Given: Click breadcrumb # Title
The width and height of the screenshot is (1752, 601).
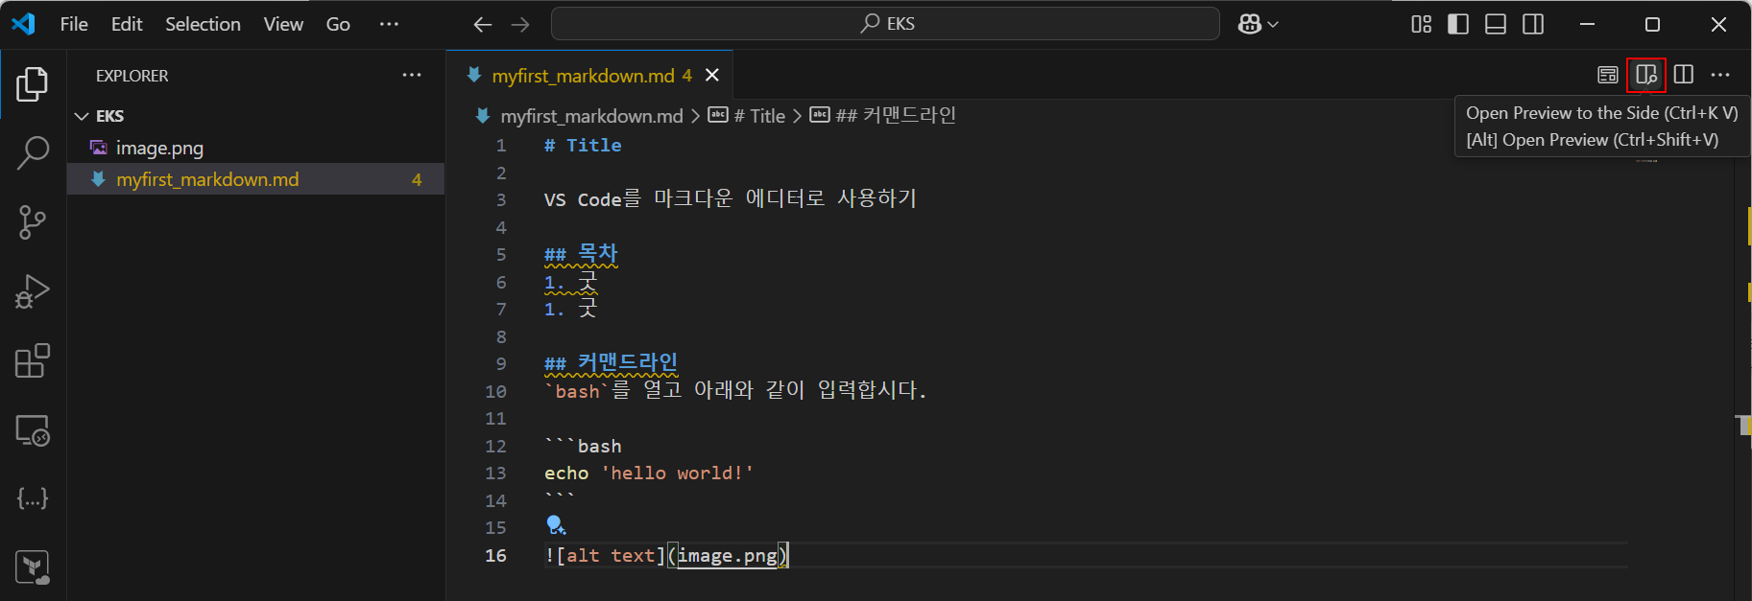Looking at the screenshot, I should [759, 116].
